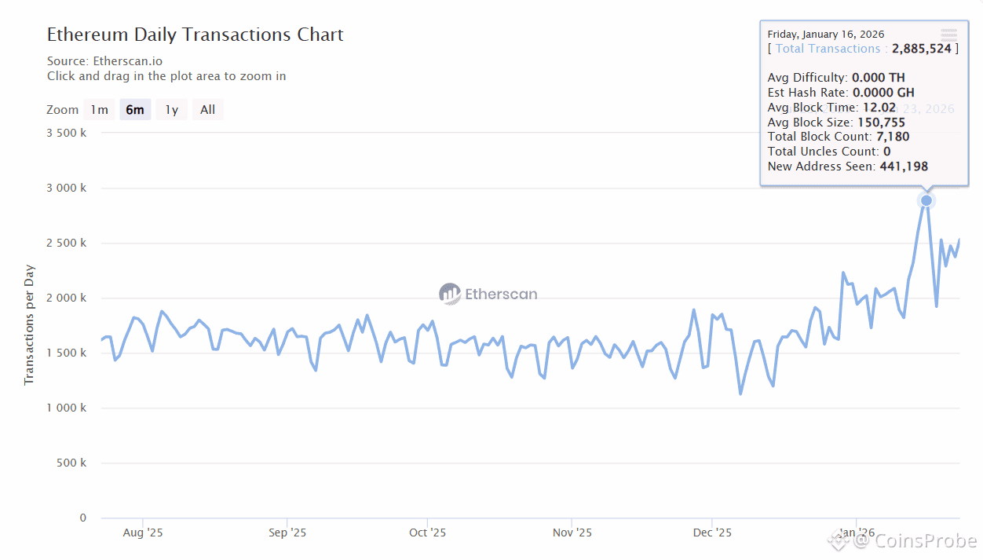Click the Est Hash Rate 0.0000 GH line
Screen dimensions: 983x560
tap(841, 93)
